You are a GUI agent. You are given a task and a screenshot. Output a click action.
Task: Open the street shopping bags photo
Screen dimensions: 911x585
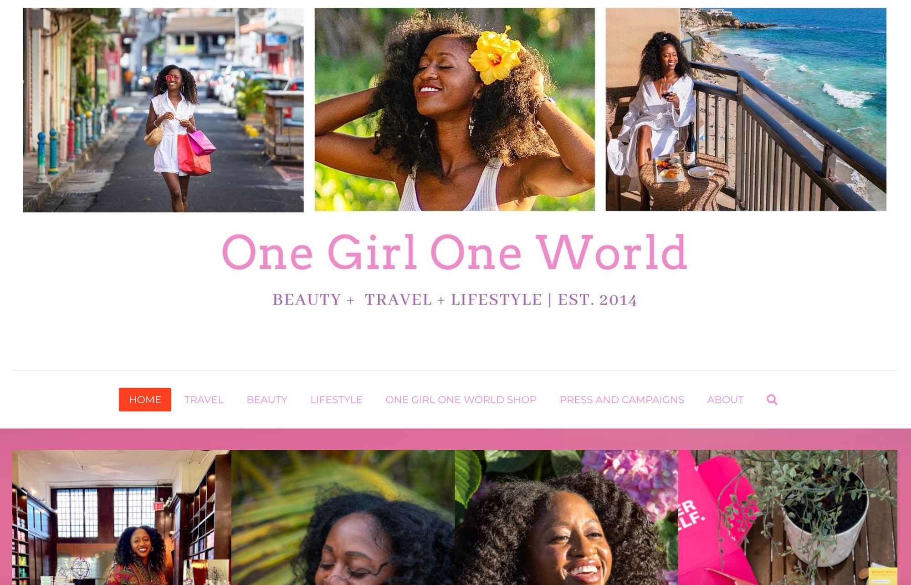164,110
